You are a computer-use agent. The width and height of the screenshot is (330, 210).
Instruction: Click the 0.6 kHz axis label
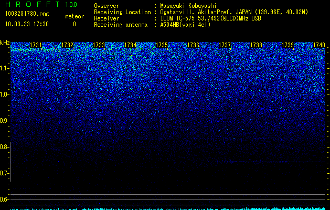tap(4, 199)
